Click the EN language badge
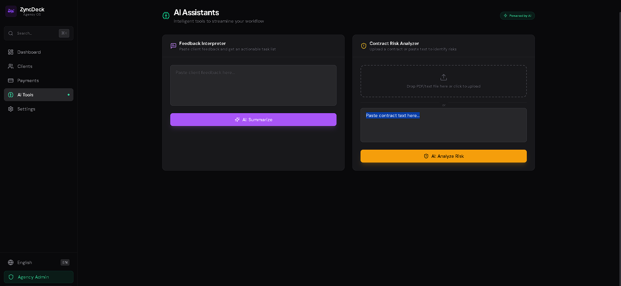 [65, 262]
